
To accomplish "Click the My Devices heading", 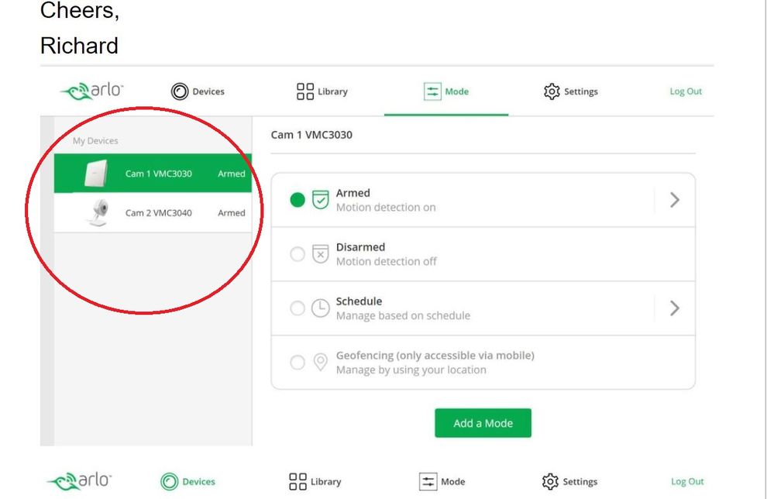I will pyautogui.click(x=95, y=141).
